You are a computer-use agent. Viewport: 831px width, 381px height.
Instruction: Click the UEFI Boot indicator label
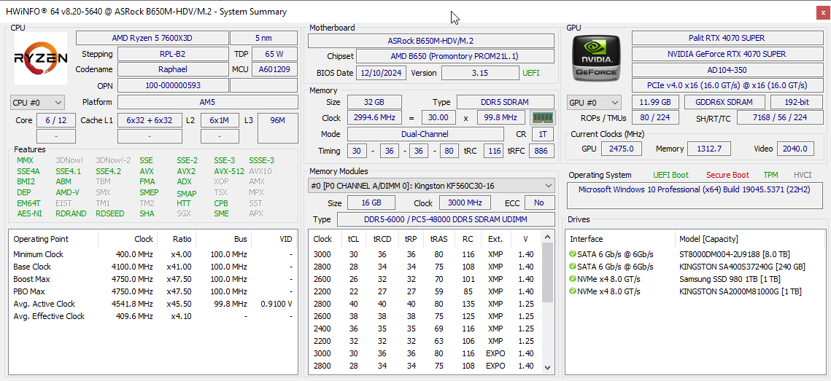[x=670, y=175]
